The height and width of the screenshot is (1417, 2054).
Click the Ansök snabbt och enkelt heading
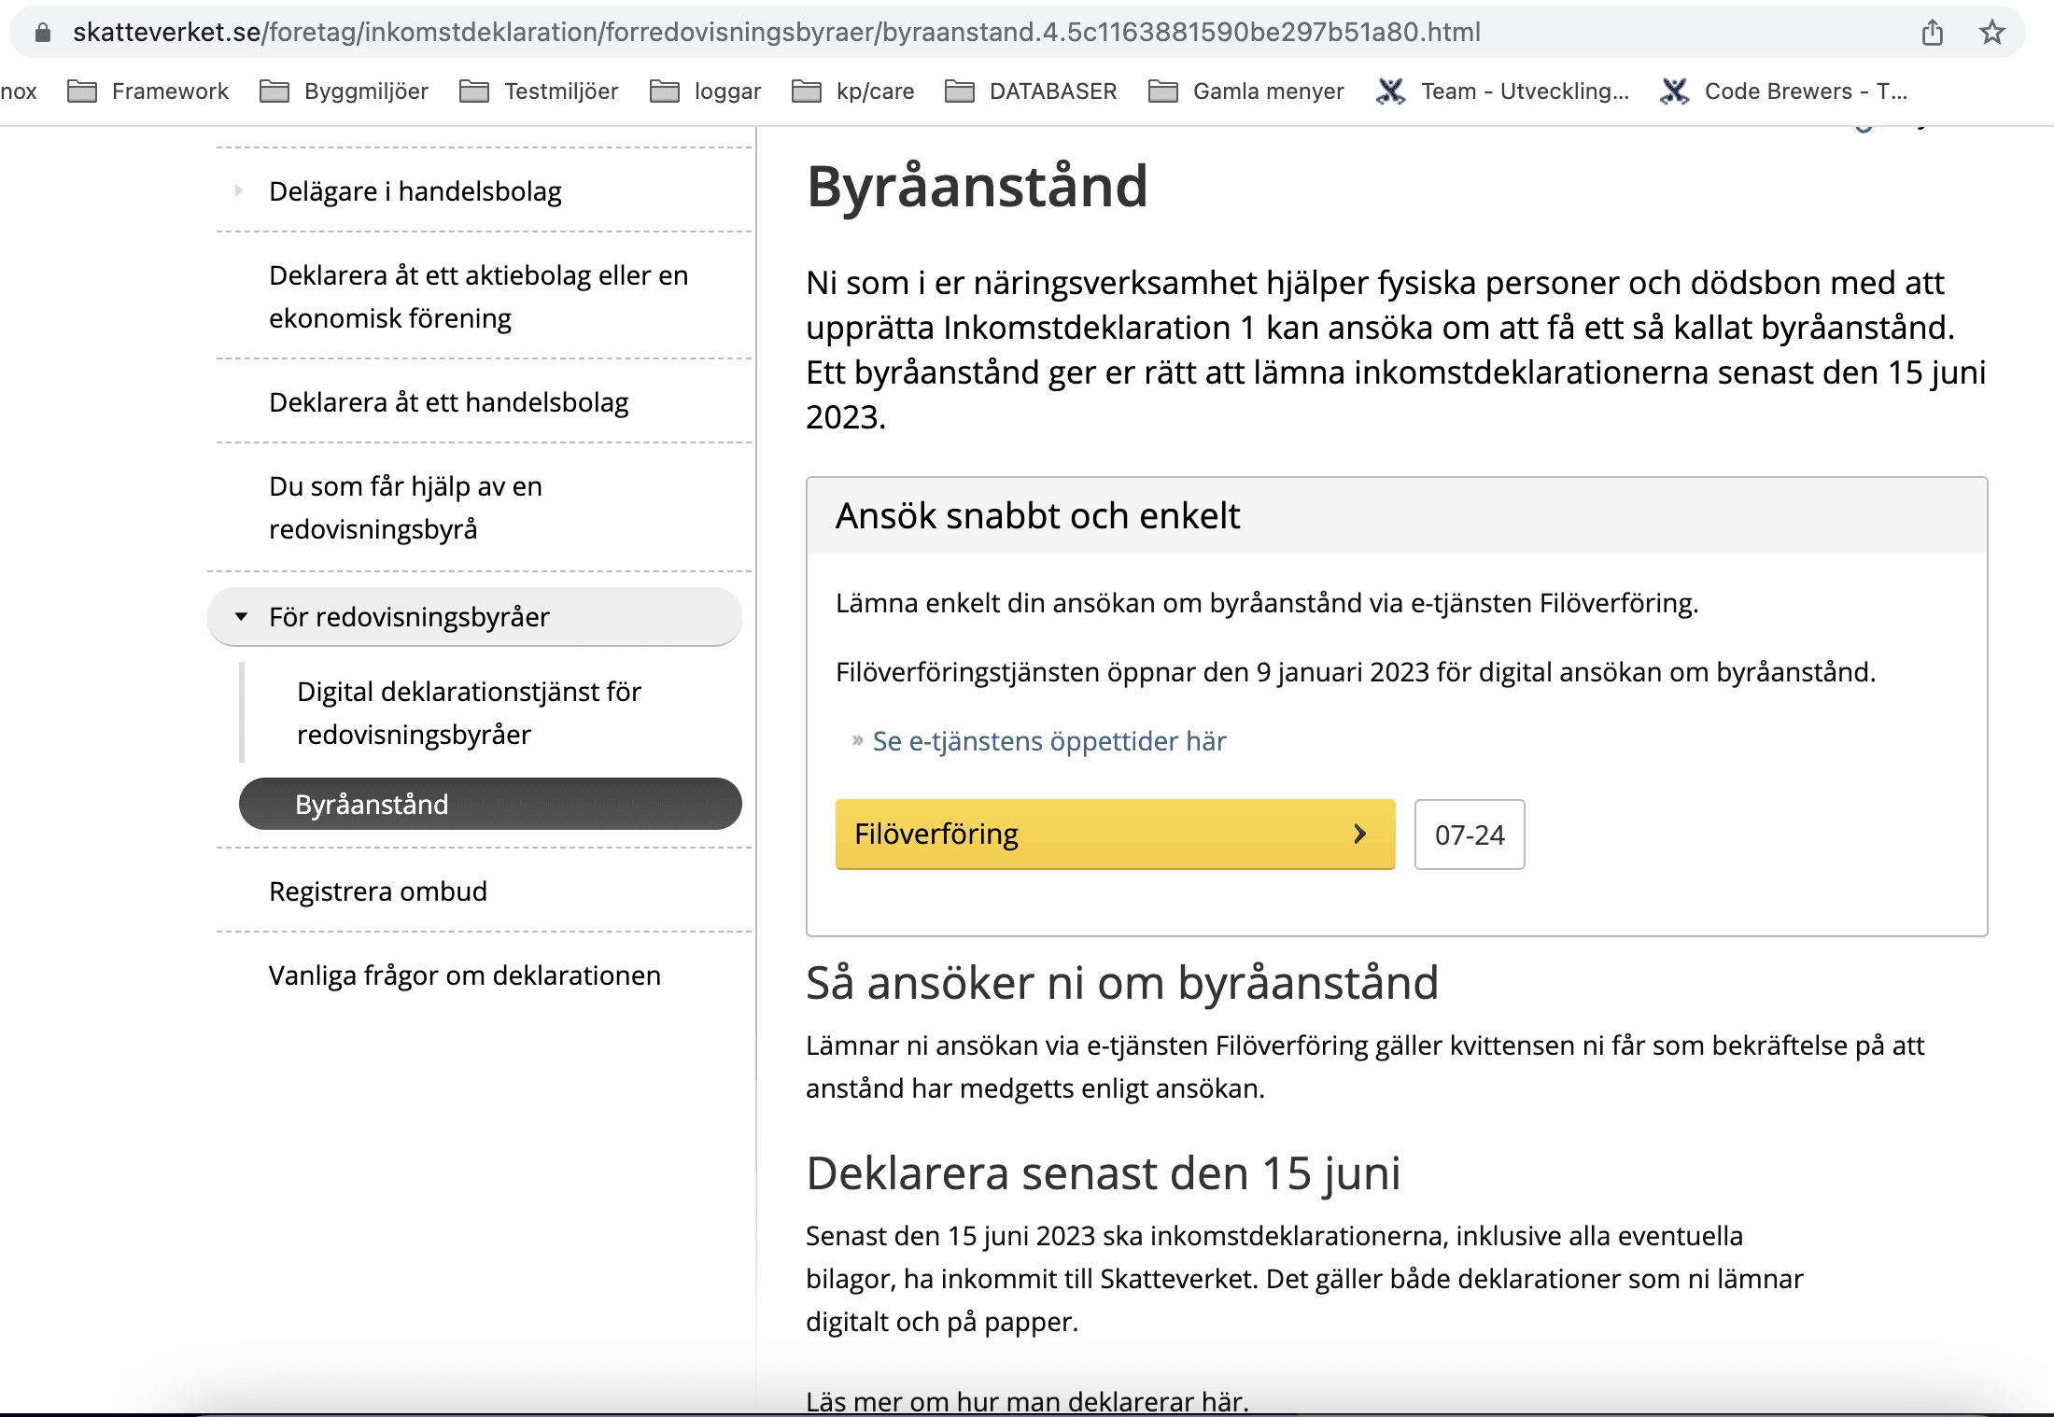coord(1037,515)
